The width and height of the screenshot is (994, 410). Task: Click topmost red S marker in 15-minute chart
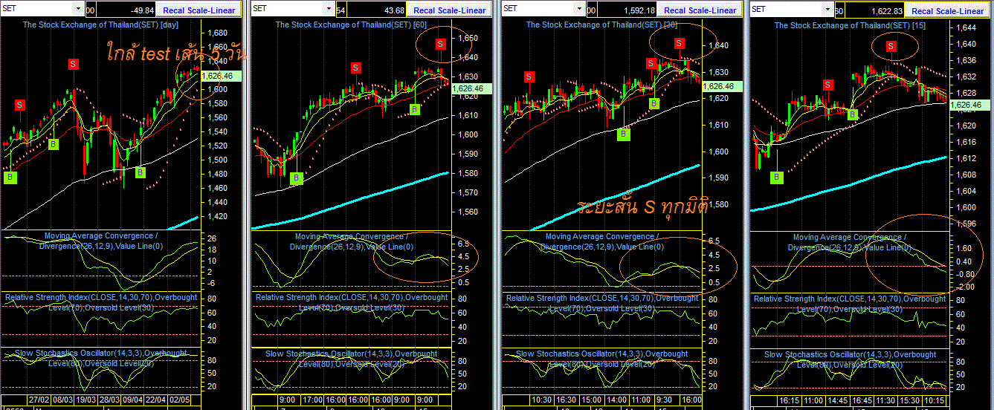[891, 47]
